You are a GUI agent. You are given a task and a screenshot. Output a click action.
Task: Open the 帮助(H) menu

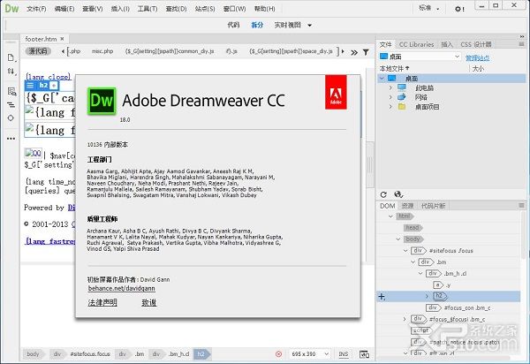pyautogui.click(x=264, y=9)
